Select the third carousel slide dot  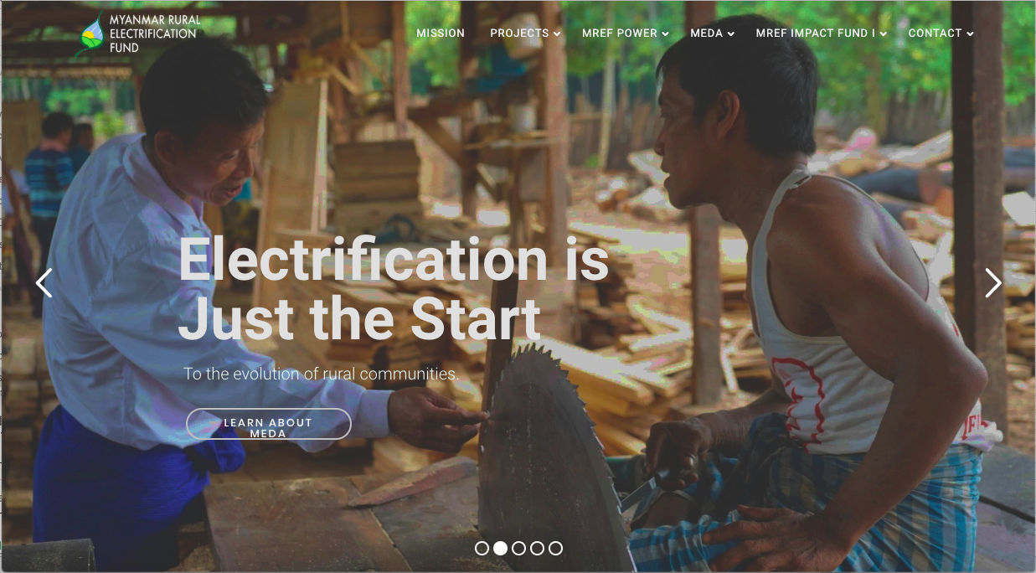tap(518, 548)
